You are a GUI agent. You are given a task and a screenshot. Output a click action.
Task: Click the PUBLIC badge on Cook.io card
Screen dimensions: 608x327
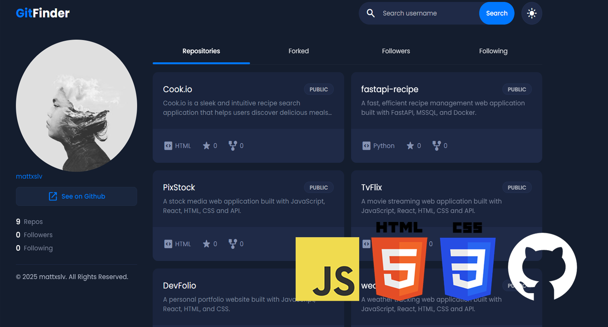[x=319, y=89]
